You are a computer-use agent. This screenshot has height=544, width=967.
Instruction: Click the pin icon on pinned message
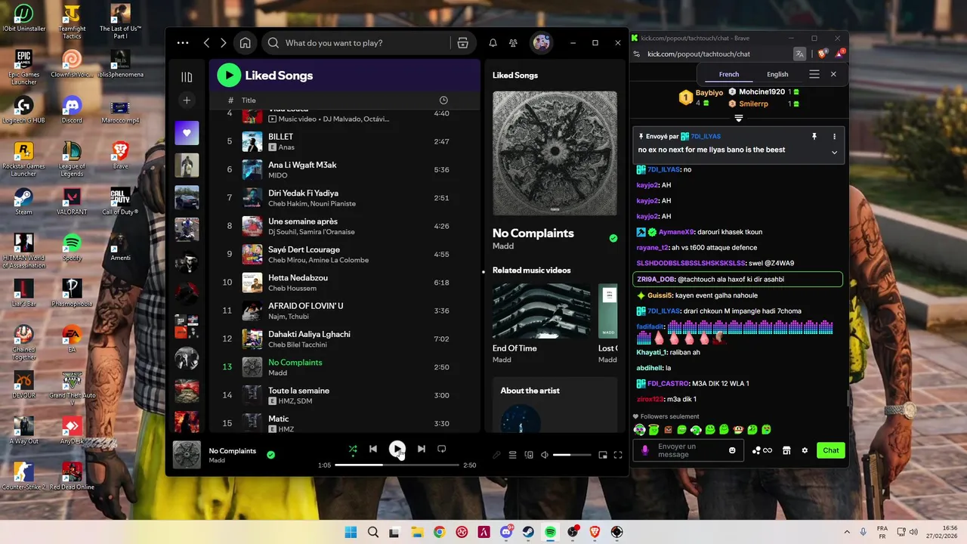tap(814, 137)
